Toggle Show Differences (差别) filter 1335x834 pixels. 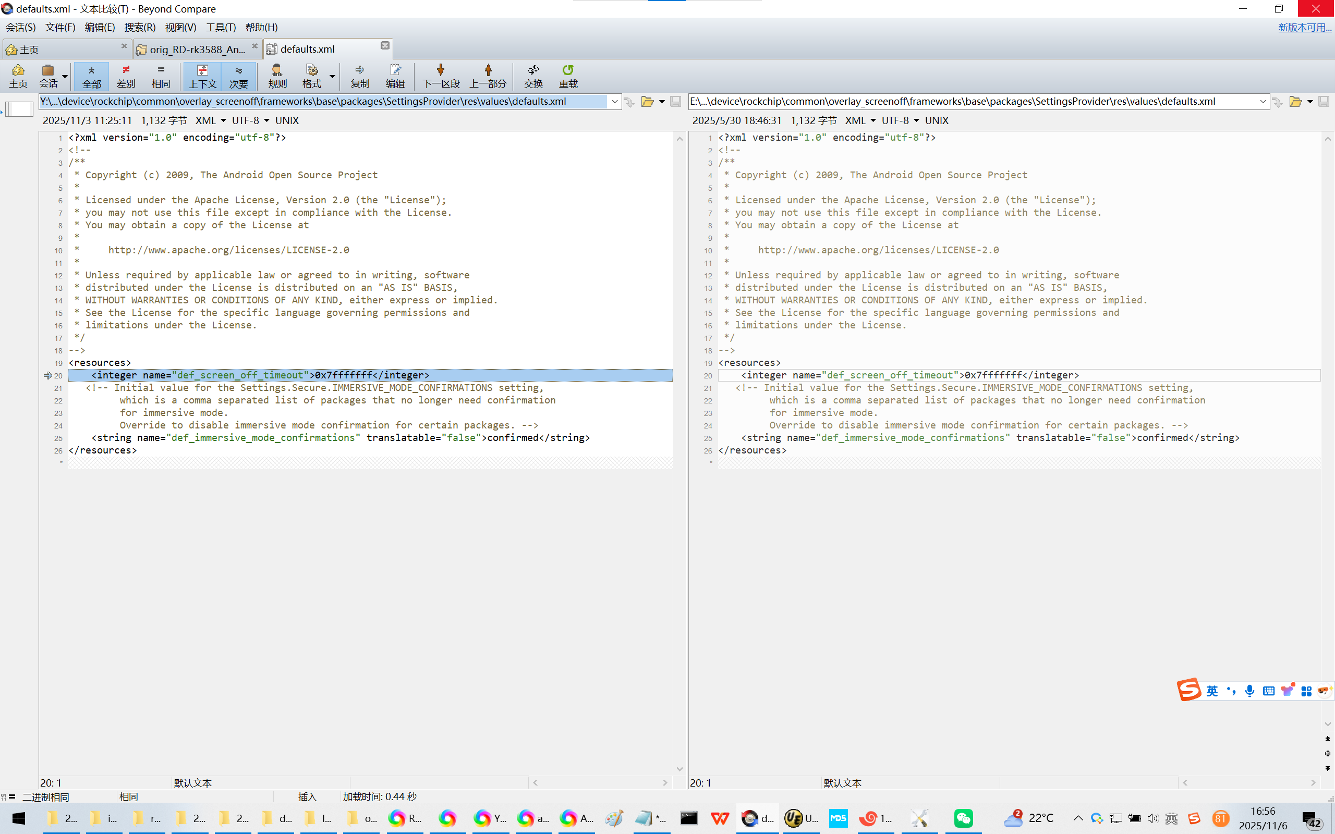[126, 76]
